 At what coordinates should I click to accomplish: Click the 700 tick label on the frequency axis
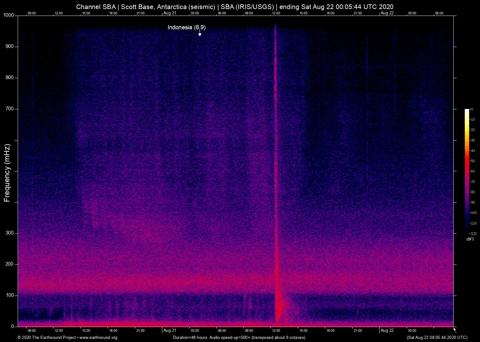[x=10, y=109]
